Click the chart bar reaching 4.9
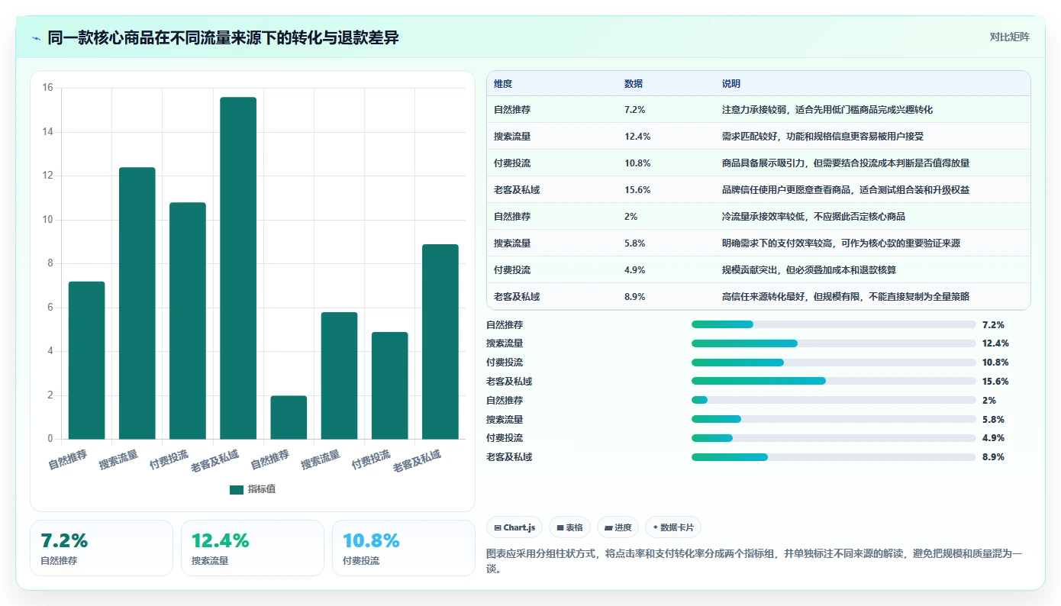Image resolution: width=1061 pixels, height=606 pixels. click(390, 385)
